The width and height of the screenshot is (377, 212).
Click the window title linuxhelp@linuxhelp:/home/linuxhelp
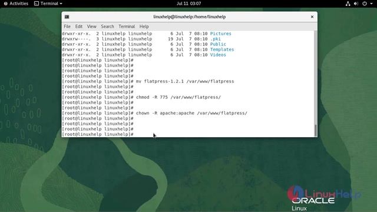tap(190, 17)
